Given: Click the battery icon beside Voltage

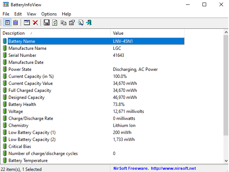Looking at the screenshot, I should [5, 111].
